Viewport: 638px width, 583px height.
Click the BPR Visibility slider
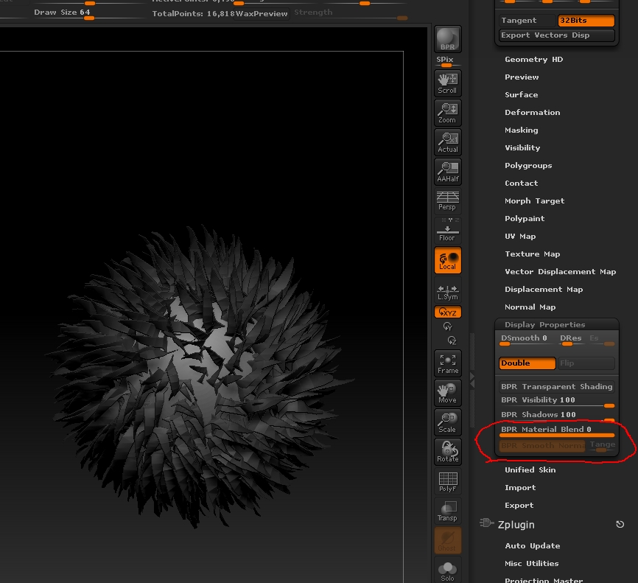[557, 402]
